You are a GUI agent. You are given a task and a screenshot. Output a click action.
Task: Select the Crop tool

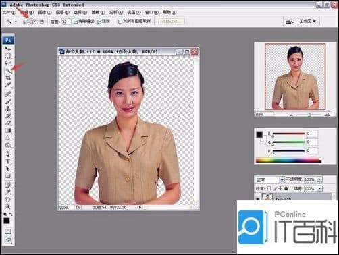pyautogui.click(x=8, y=78)
